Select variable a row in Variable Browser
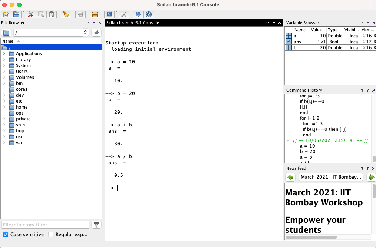The width and height of the screenshot is (376, 248). coord(330,36)
